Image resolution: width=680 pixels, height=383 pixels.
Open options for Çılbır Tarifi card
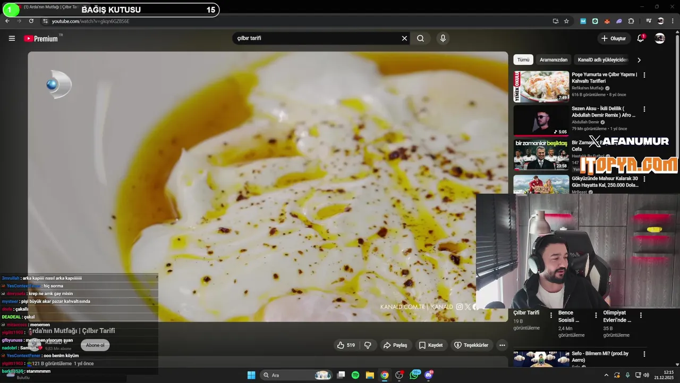click(551, 315)
